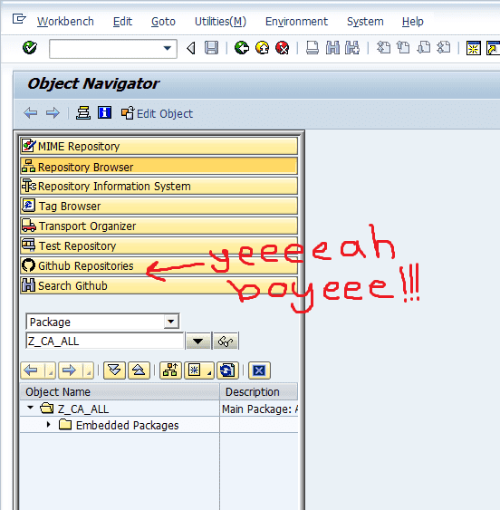The width and height of the screenshot is (500, 510).
Task: Click the green Back arrow icon
Action: pos(242,48)
